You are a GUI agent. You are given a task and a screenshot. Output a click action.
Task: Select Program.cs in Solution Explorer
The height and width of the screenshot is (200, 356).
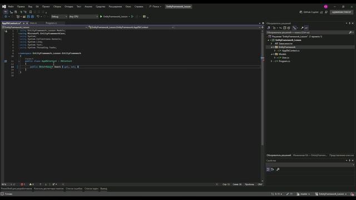pyautogui.click(x=284, y=61)
